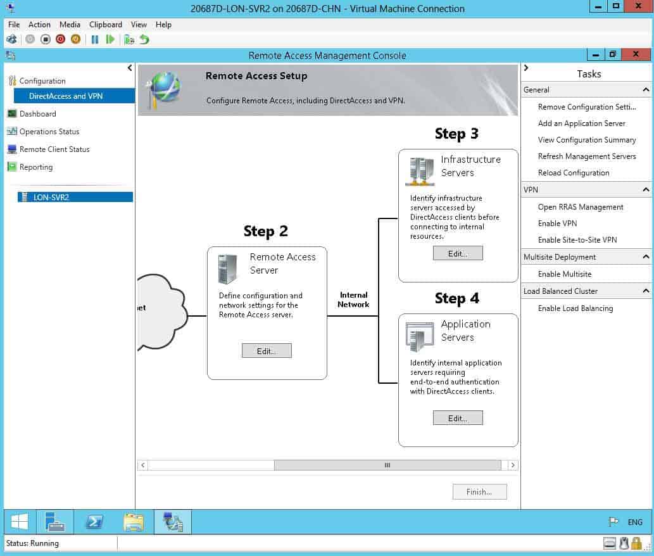This screenshot has width=654, height=556.
Task: Click Reload Configuration
Action: pos(574,173)
